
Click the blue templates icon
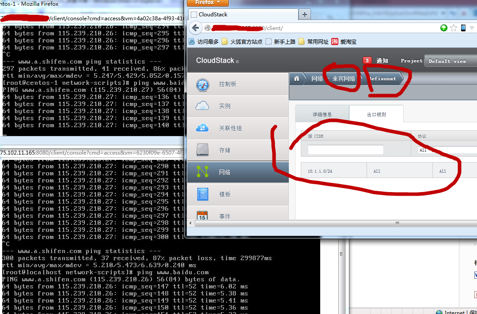(x=203, y=194)
